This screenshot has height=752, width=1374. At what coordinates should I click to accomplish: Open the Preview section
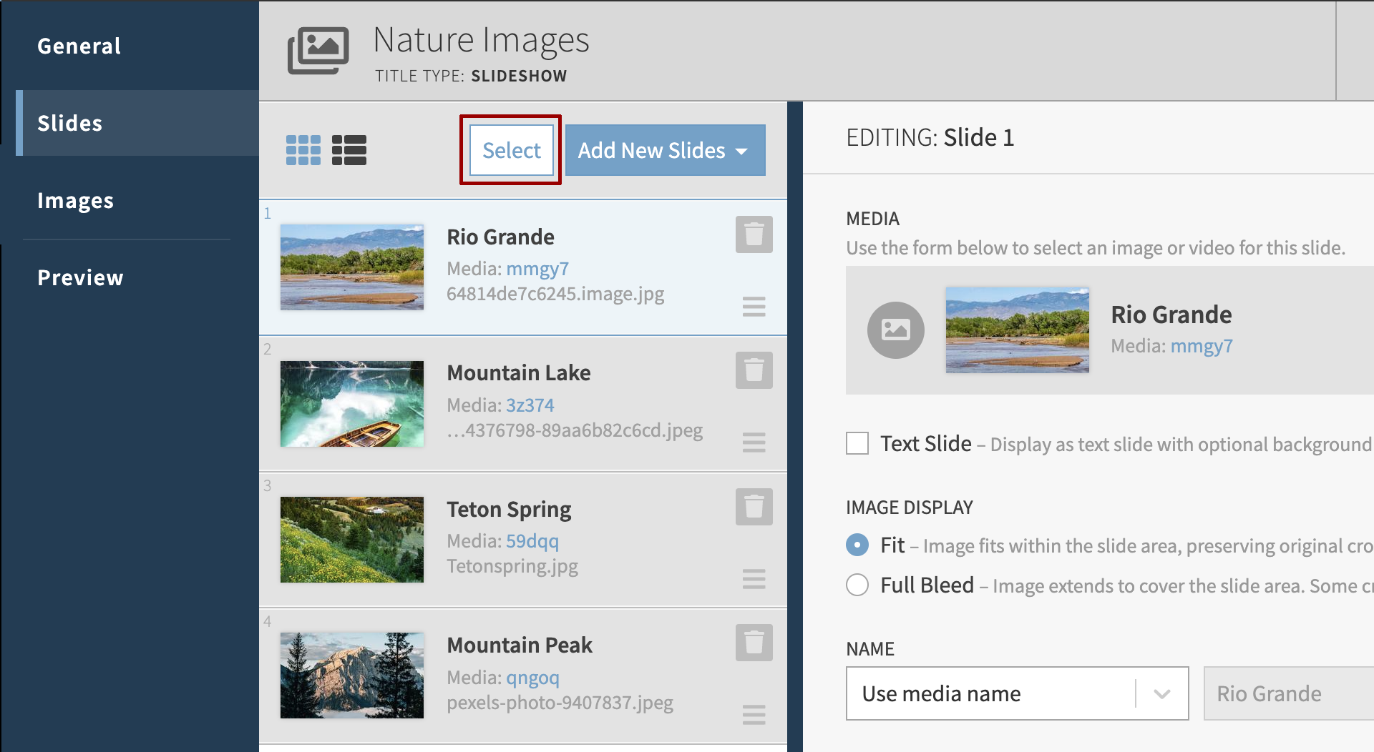80,278
